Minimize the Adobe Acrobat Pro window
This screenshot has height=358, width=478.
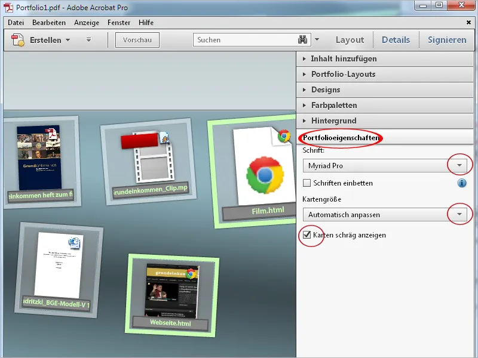tap(423, 5)
